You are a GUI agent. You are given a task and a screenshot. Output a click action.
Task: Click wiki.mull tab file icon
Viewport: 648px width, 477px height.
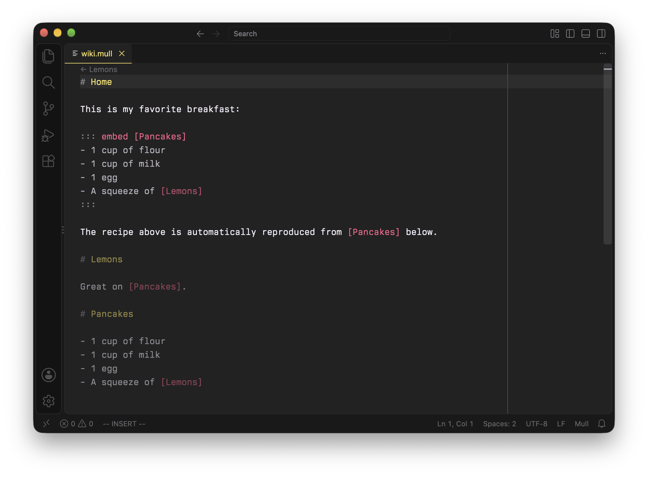[75, 53]
